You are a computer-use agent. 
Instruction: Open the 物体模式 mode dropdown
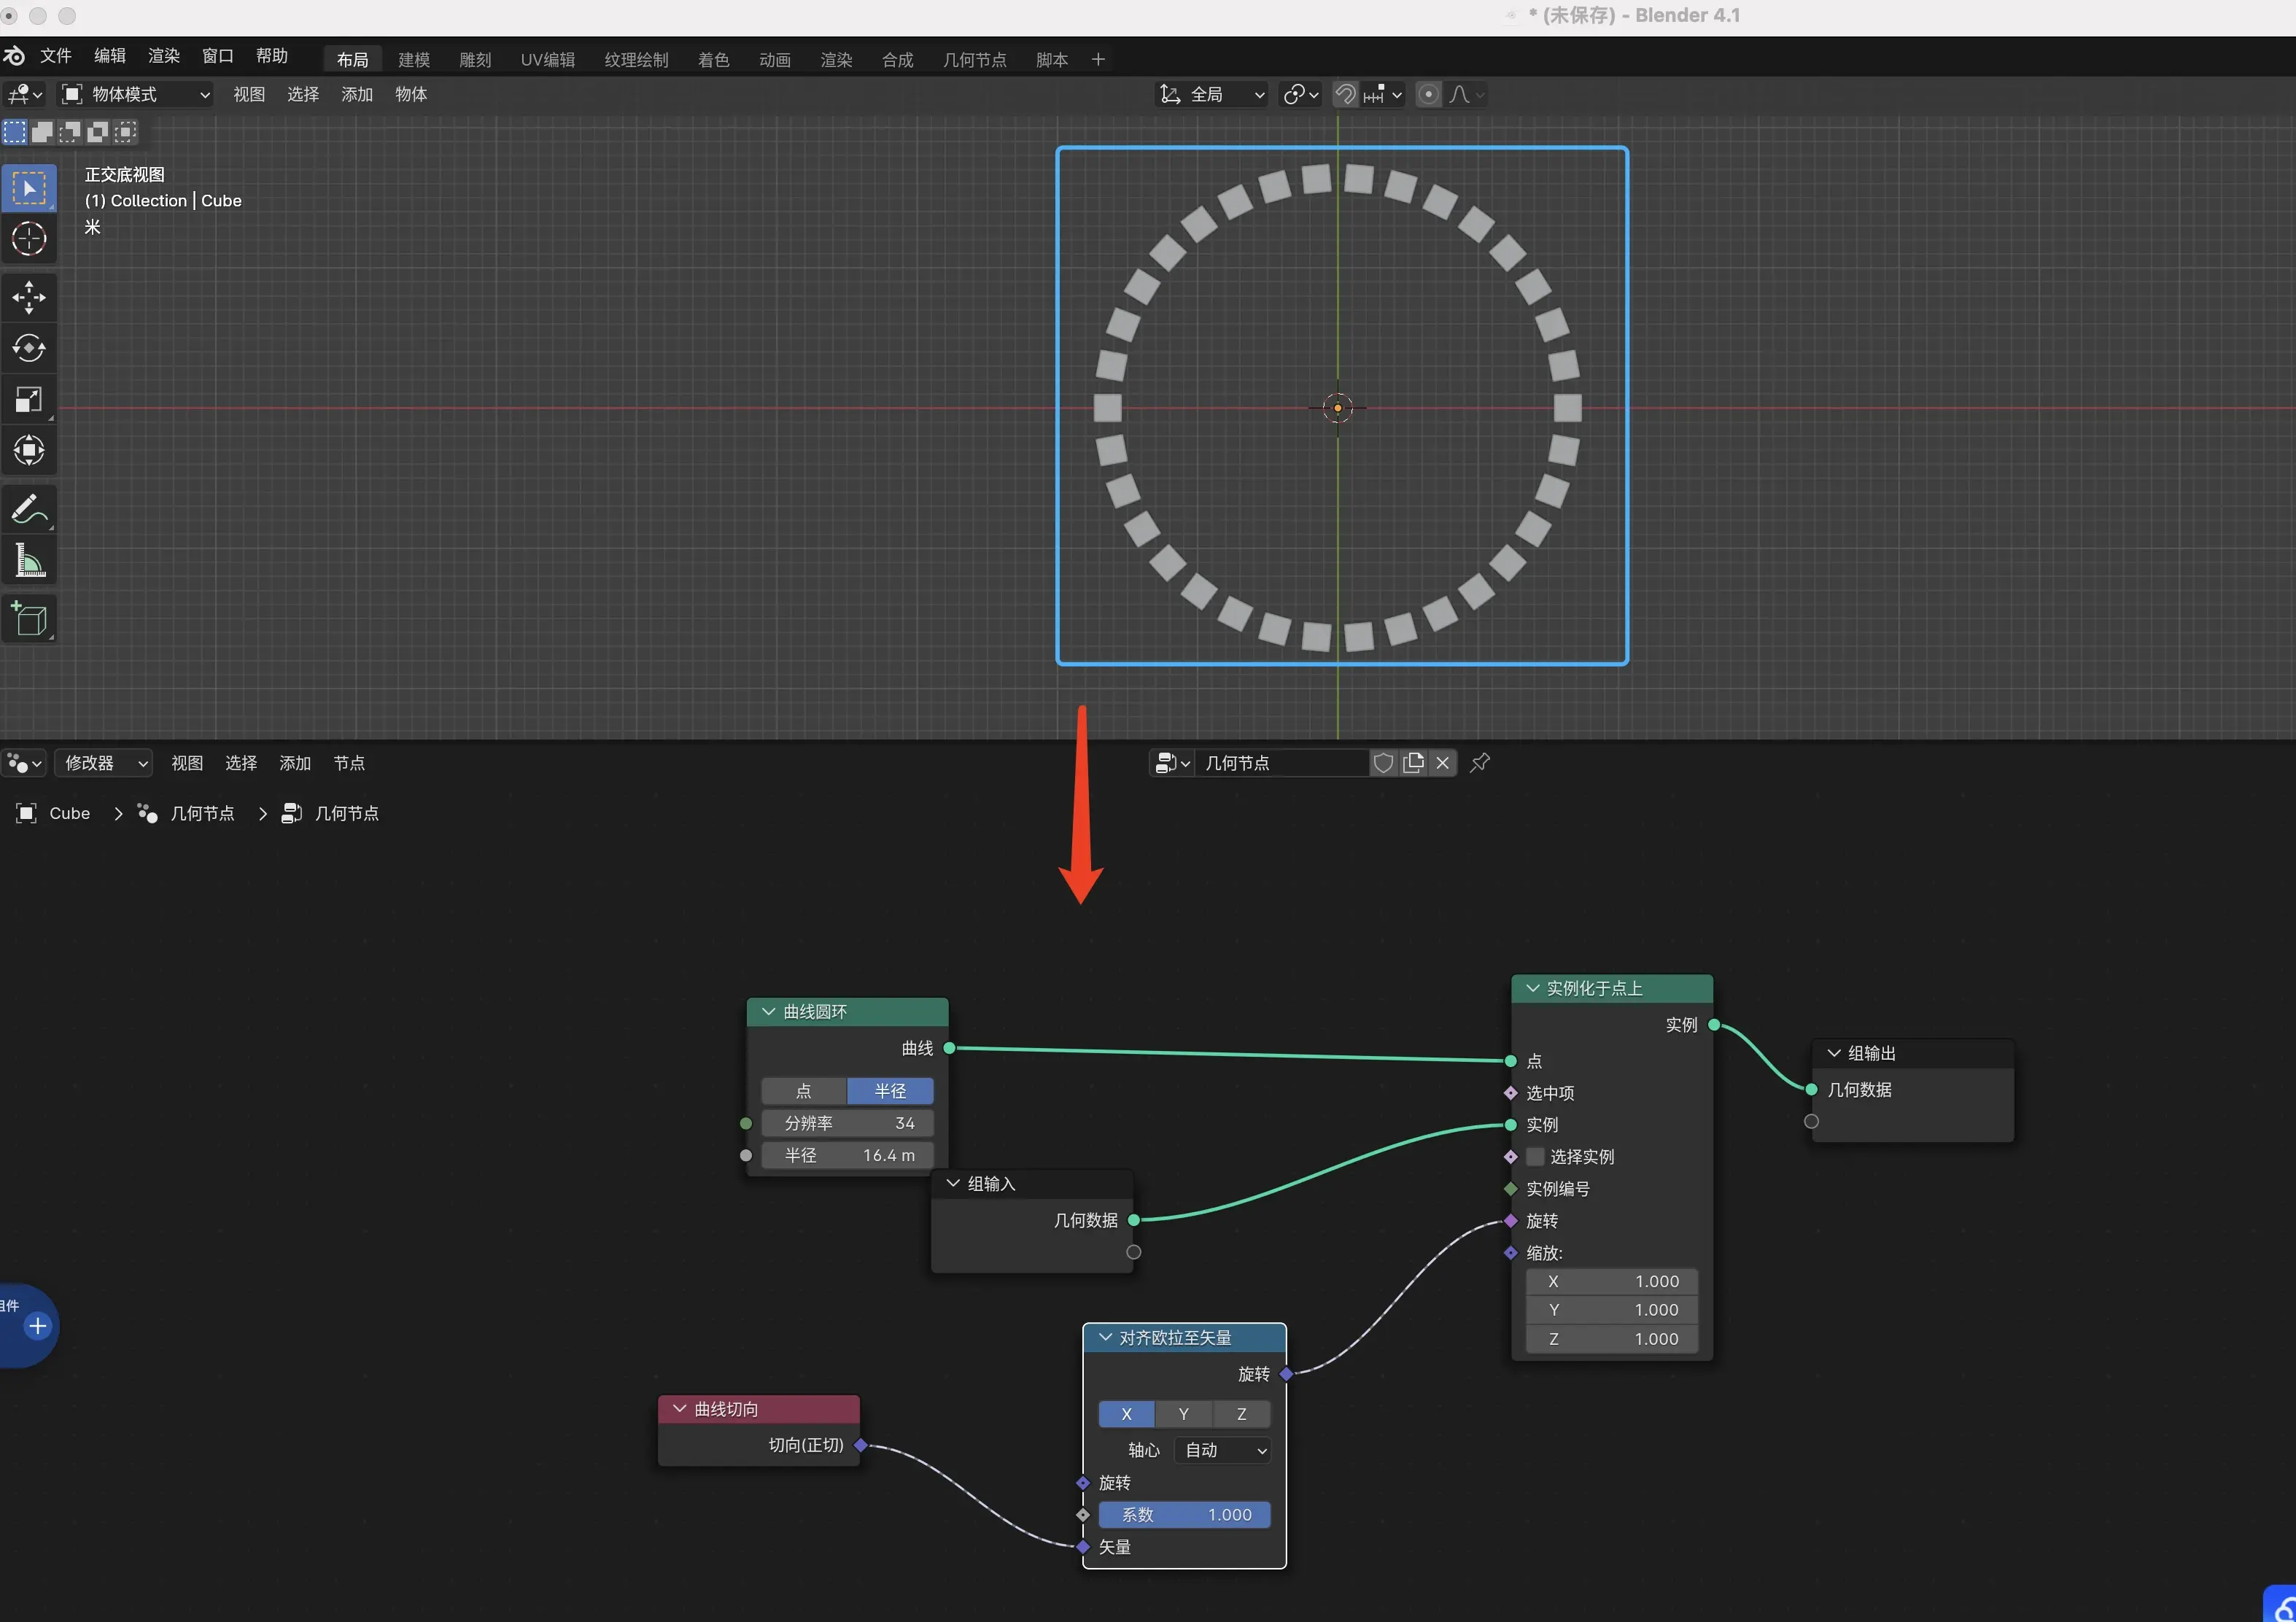135,94
